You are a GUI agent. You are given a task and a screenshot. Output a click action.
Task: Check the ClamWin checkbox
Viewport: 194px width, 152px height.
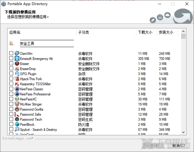pyautogui.click(x=11, y=53)
